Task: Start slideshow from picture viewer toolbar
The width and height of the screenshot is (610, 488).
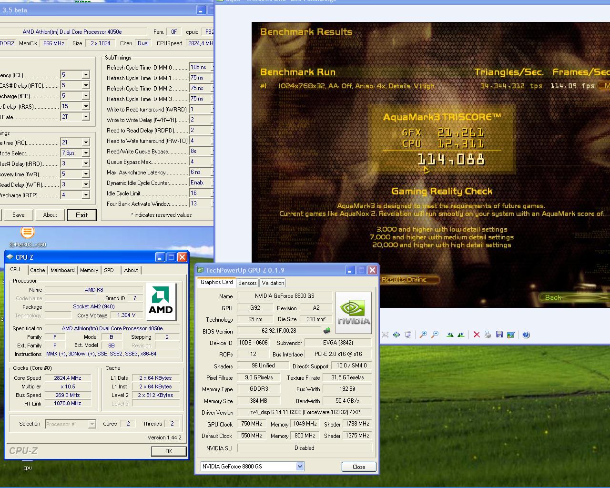Action: point(408,335)
